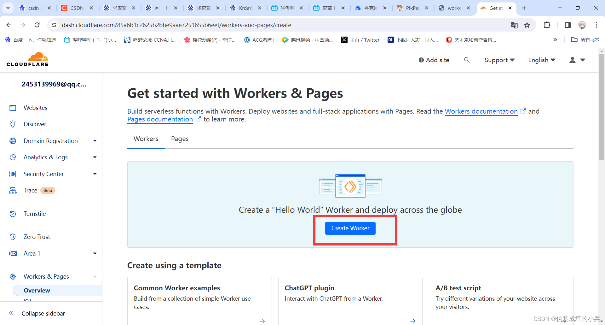Screen dimensions: 605x325
Task: Click the site information icon in address bar
Action: pyautogui.click(x=54, y=25)
